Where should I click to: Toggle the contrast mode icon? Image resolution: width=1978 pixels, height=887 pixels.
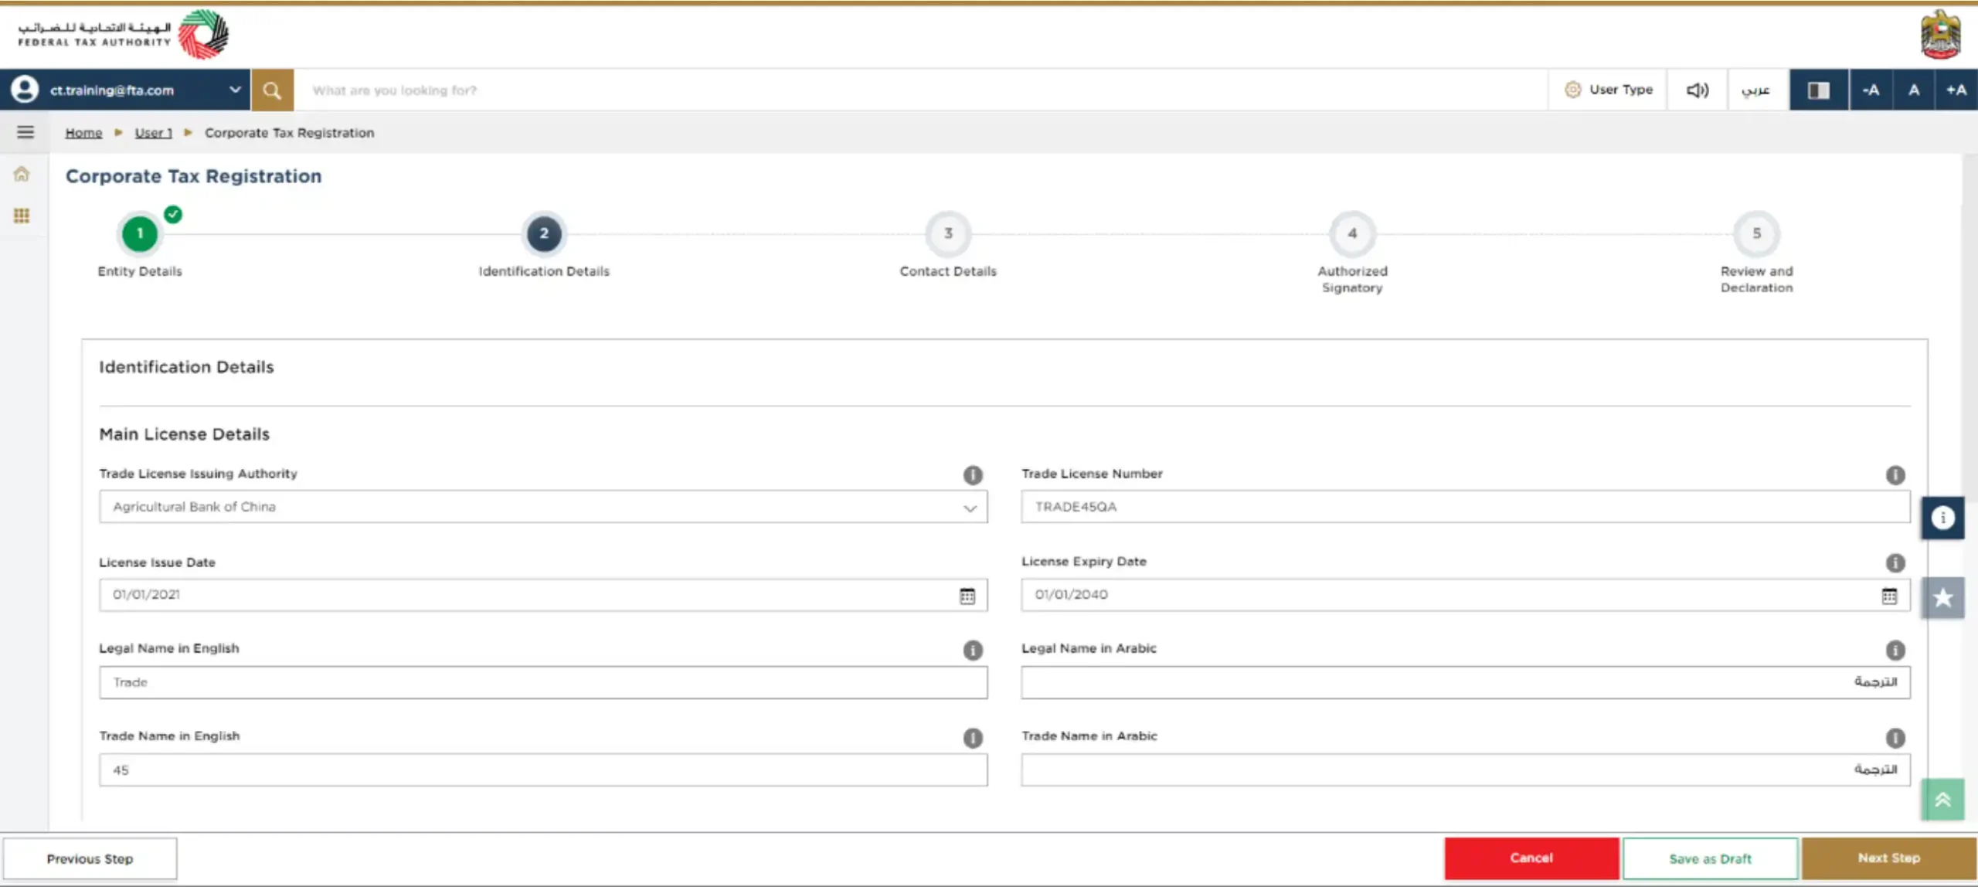click(x=1818, y=90)
